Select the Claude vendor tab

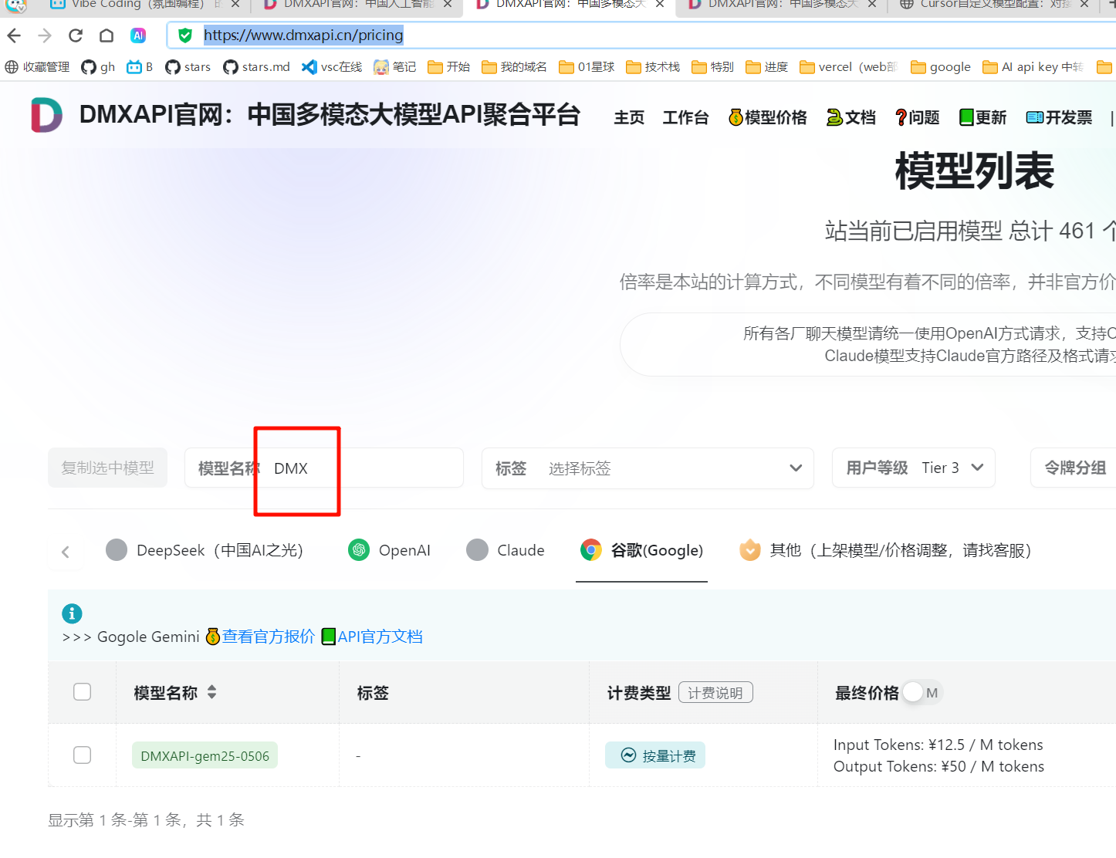coord(506,550)
